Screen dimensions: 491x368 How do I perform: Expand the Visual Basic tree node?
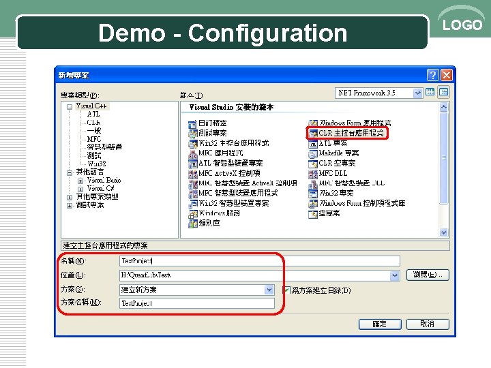pos(80,181)
